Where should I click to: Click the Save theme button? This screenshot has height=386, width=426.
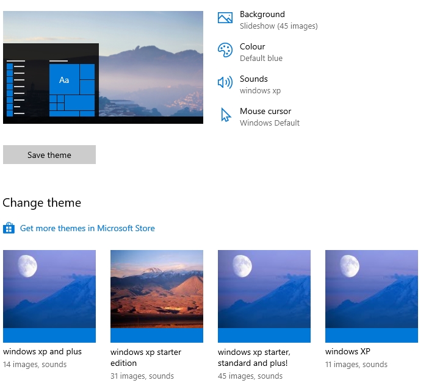[49, 155]
